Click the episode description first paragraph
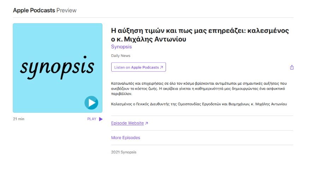 pyautogui.click(x=199, y=89)
